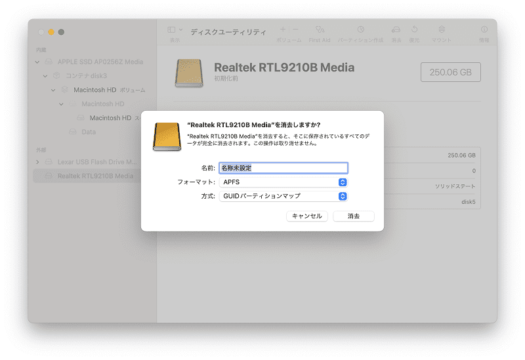
Task: Click the disk icon beside Lexar USB row
Action: point(49,162)
